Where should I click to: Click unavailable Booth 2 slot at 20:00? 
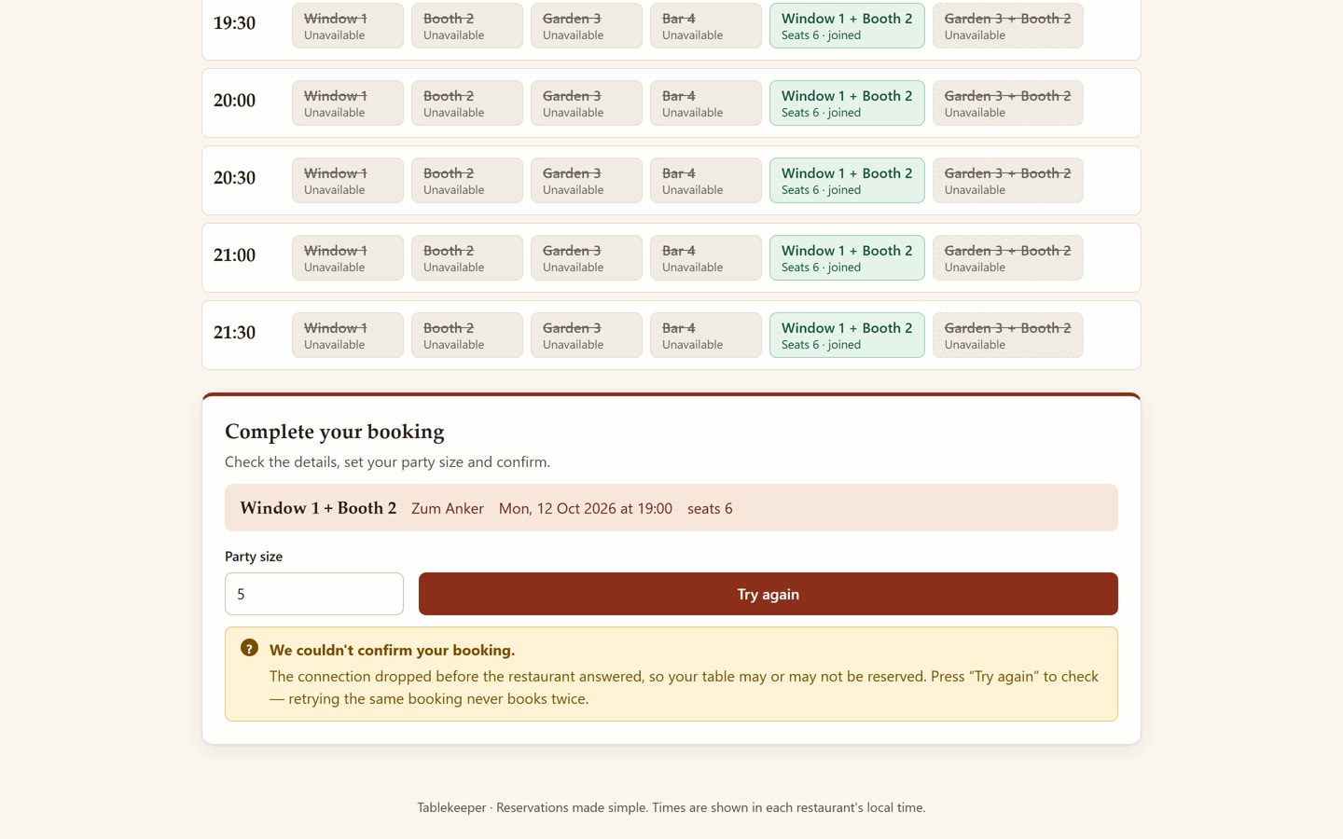pyautogui.click(x=467, y=103)
